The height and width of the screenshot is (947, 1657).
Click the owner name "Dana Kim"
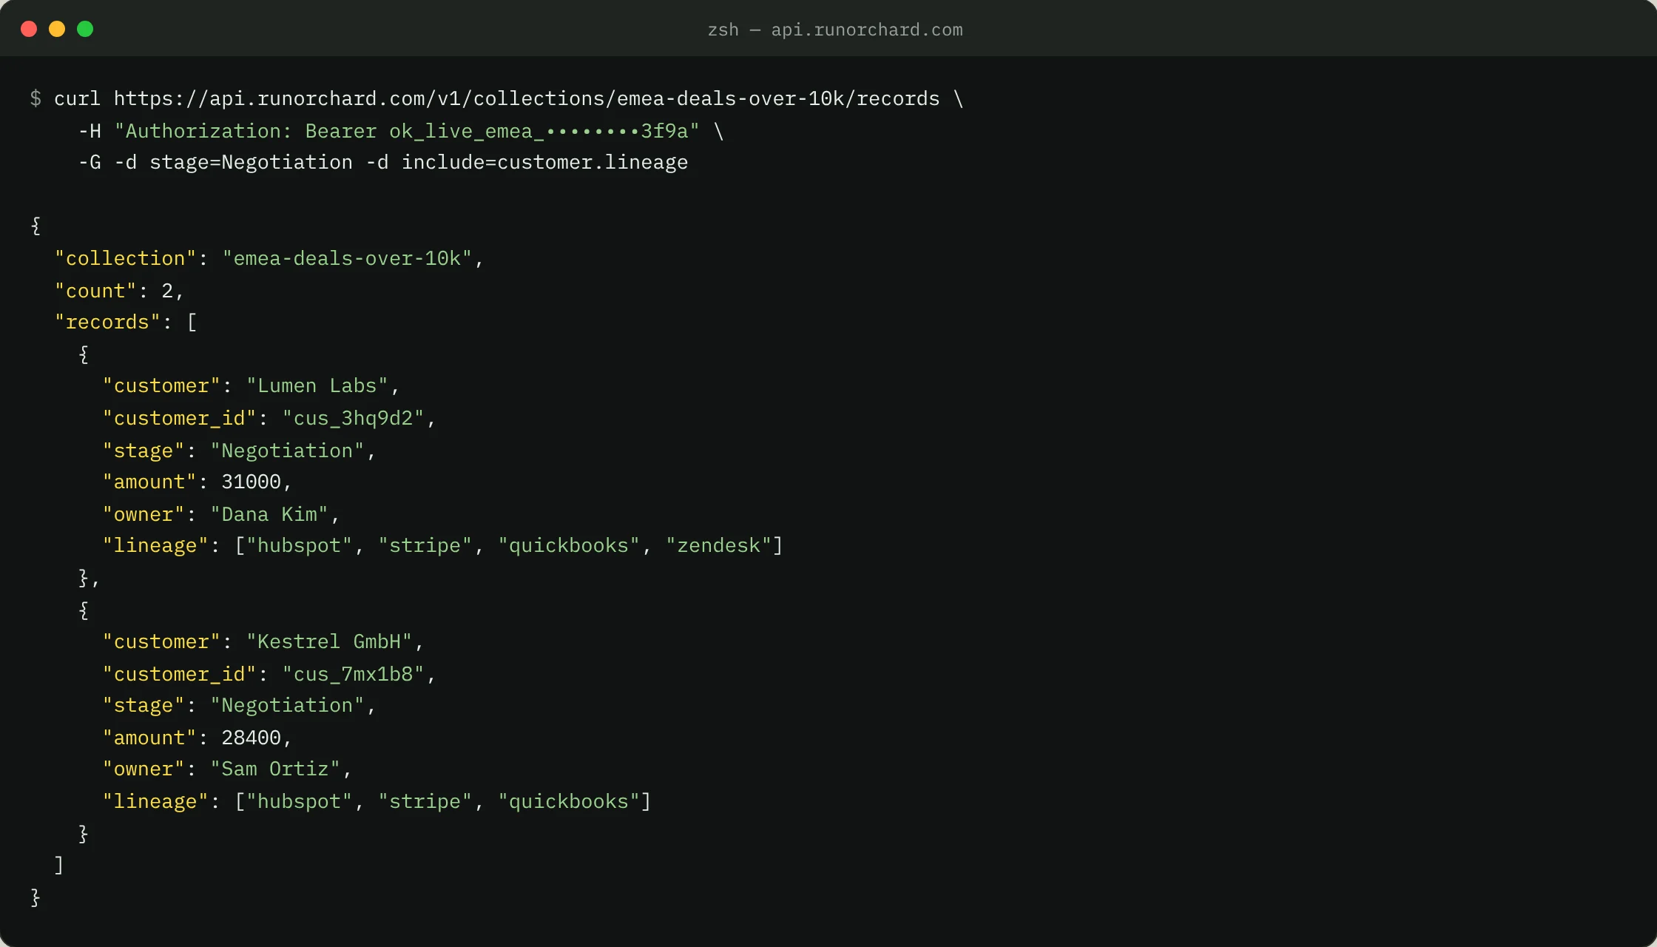269,514
